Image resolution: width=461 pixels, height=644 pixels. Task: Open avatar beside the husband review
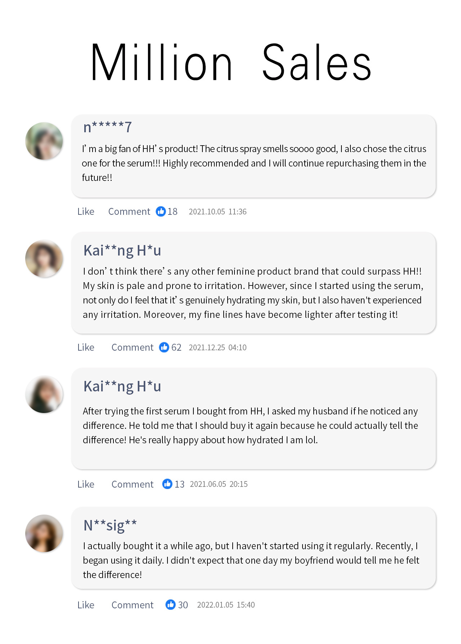(44, 394)
